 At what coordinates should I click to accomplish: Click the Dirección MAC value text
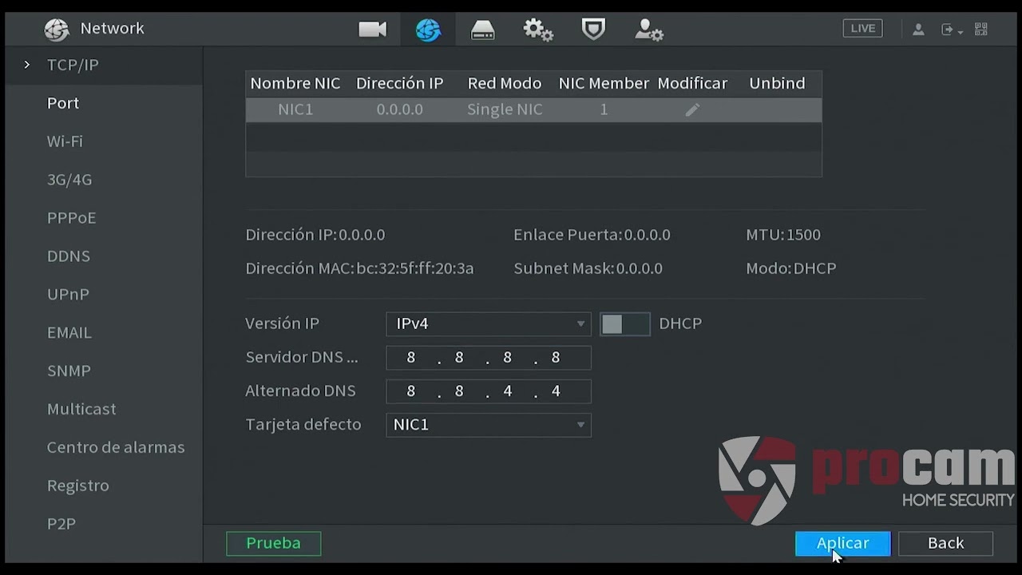(x=415, y=268)
